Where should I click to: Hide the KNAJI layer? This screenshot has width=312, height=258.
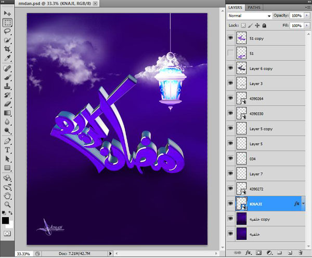click(231, 204)
